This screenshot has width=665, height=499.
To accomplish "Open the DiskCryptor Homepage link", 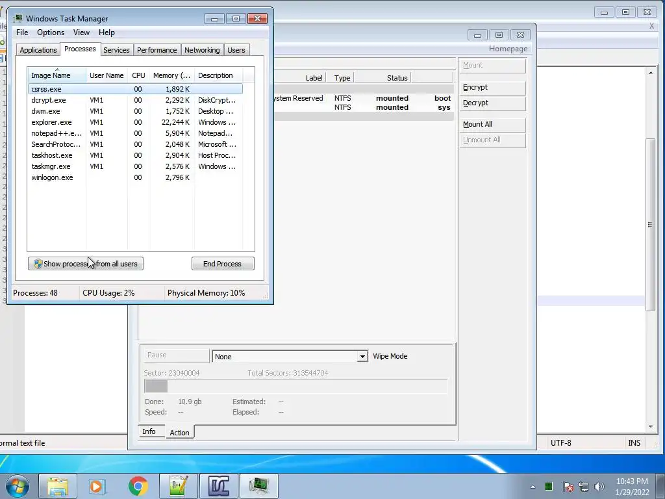I will [x=508, y=49].
